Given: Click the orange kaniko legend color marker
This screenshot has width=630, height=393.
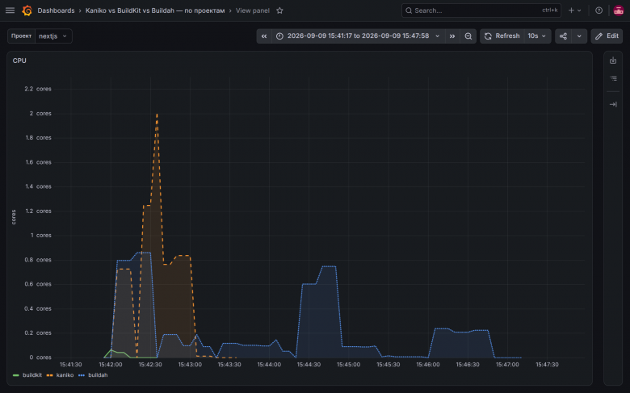Looking at the screenshot, I should coord(49,375).
